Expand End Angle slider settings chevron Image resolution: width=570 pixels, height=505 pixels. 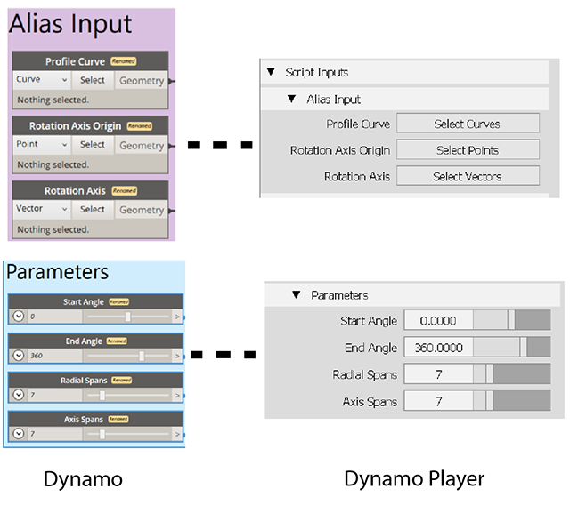pos(19,355)
